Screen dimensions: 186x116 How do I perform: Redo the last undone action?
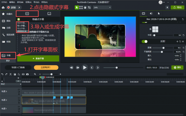(6, 74)
